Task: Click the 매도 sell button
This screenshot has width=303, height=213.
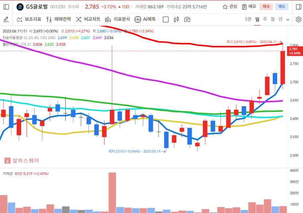Action: click(x=282, y=7)
